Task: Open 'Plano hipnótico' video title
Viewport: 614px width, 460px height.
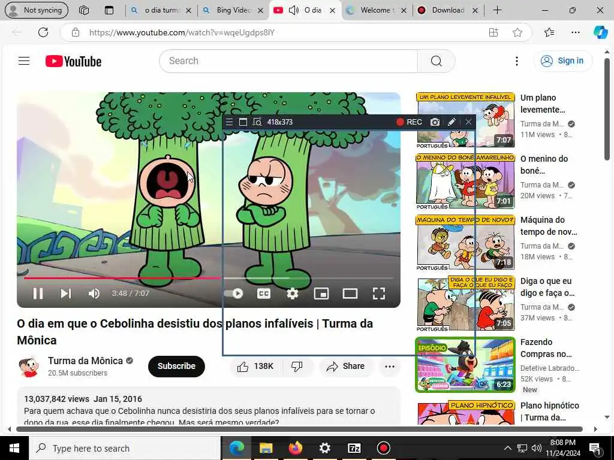Action: pyautogui.click(x=549, y=411)
